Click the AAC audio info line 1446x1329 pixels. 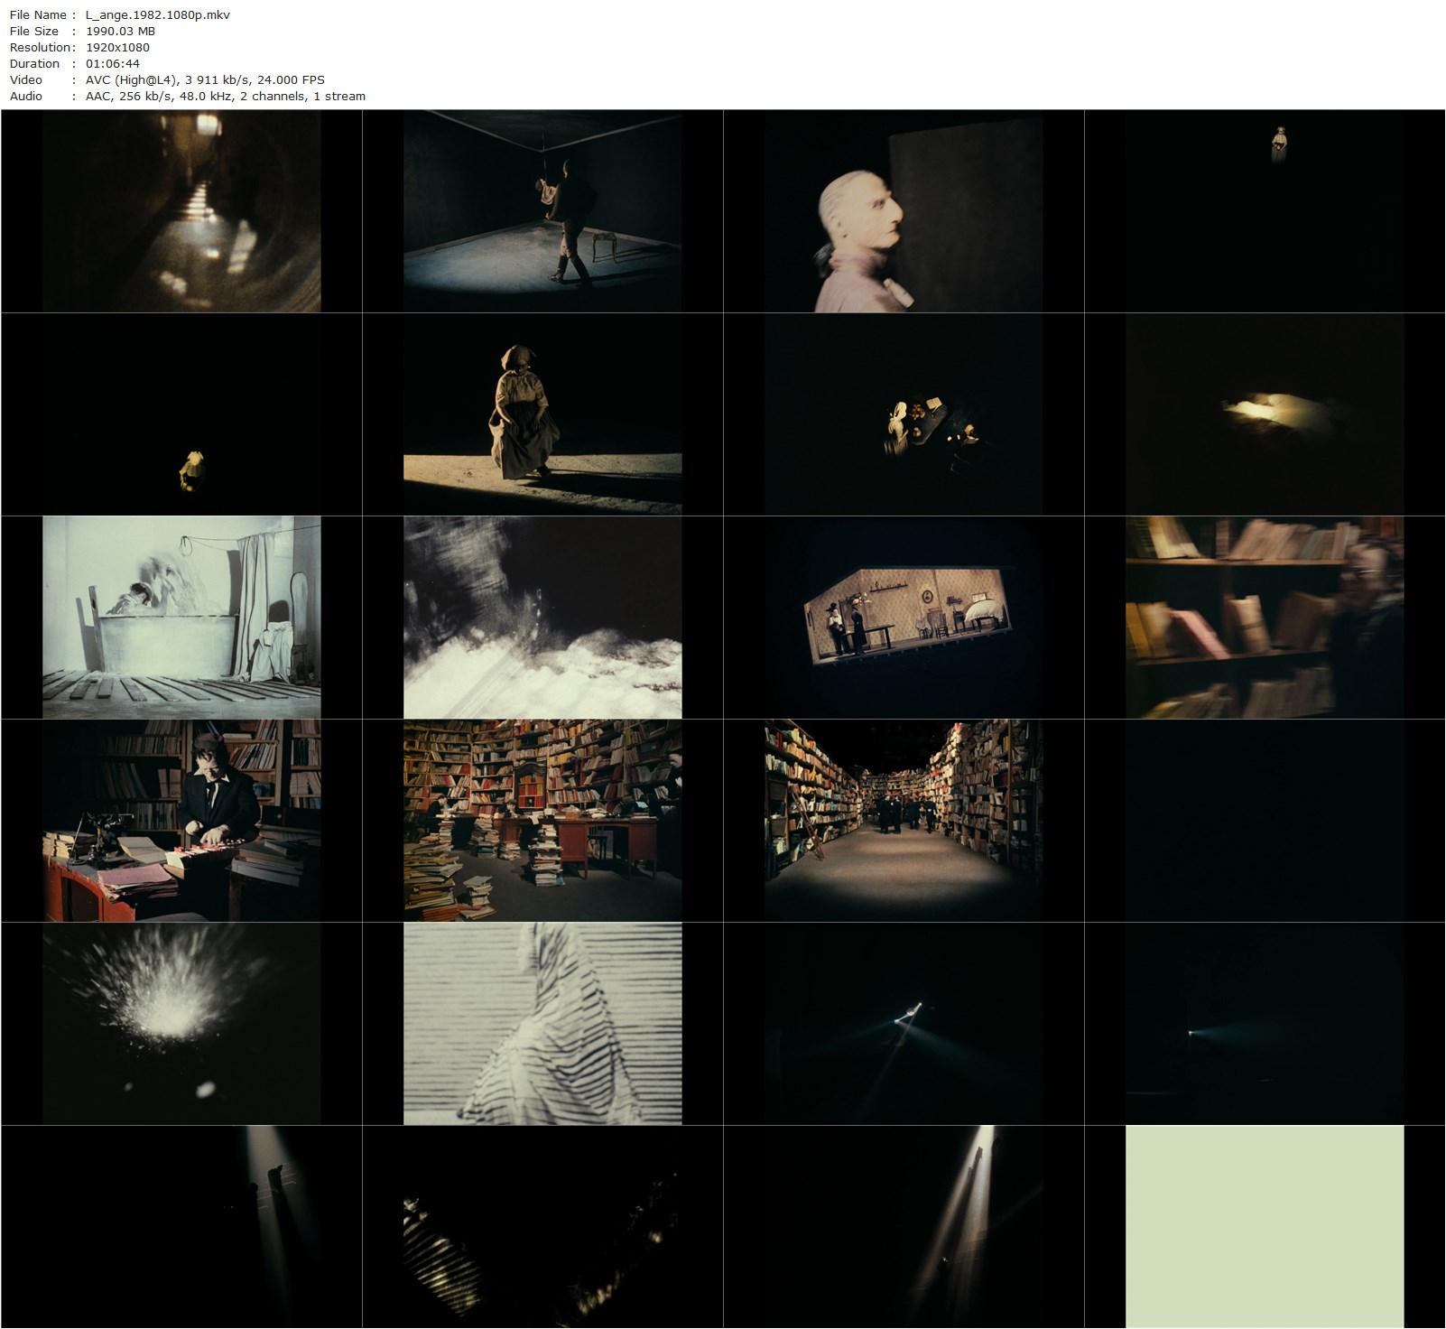225,96
